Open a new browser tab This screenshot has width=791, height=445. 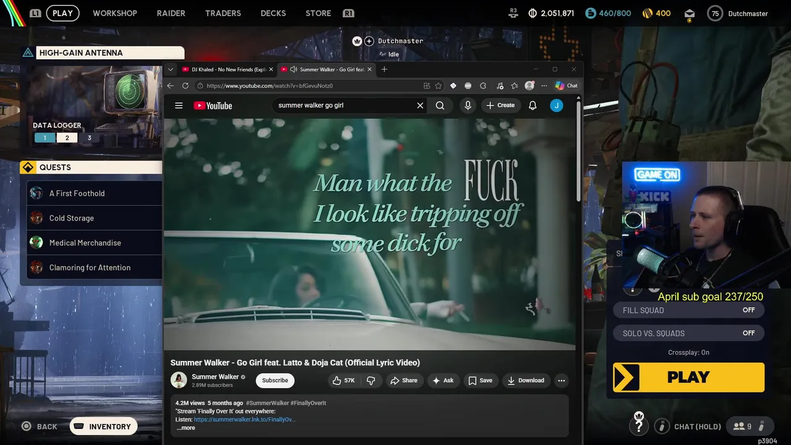coord(384,69)
